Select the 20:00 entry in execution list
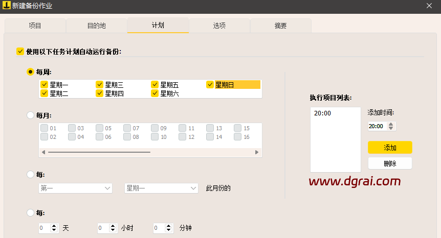This screenshot has width=441, height=238. pyautogui.click(x=322, y=113)
